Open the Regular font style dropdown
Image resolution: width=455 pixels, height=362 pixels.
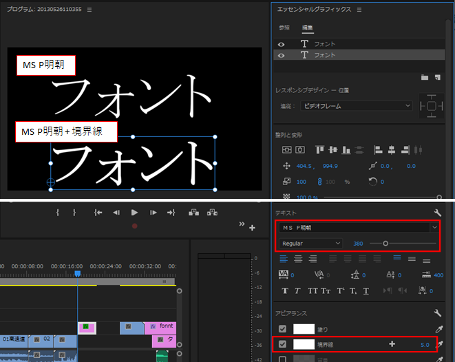coord(310,244)
